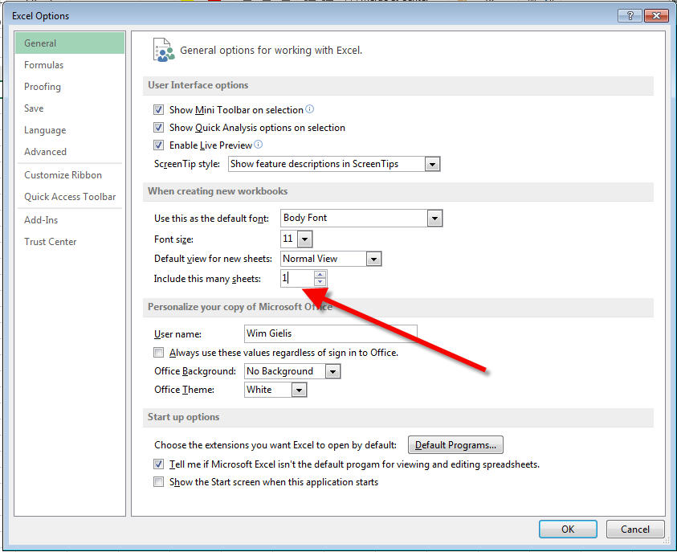Go to Add-Ins category
The image size is (677, 552).
coord(70,220)
